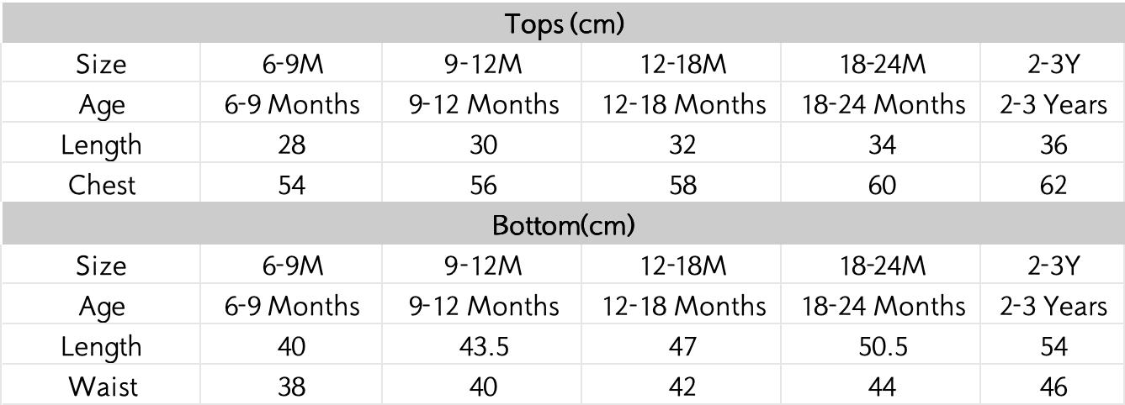Select the "Chest" row label

[x=101, y=185]
